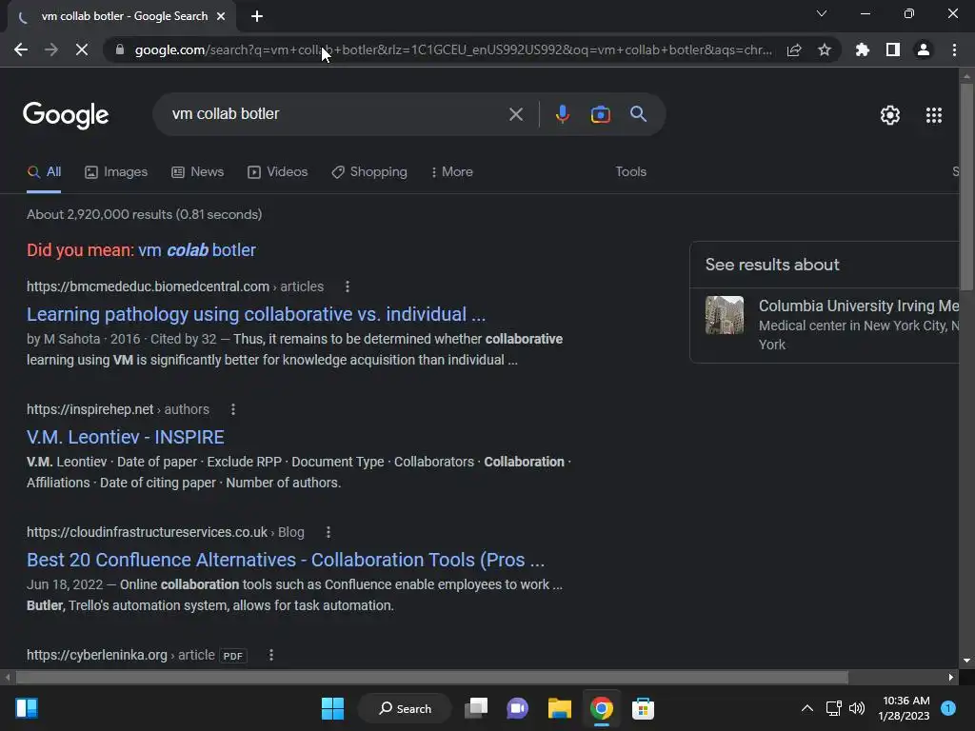This screenshot has height=731, width=975.
Task: Search by image with the camera icon
Action: click(600, 114)
